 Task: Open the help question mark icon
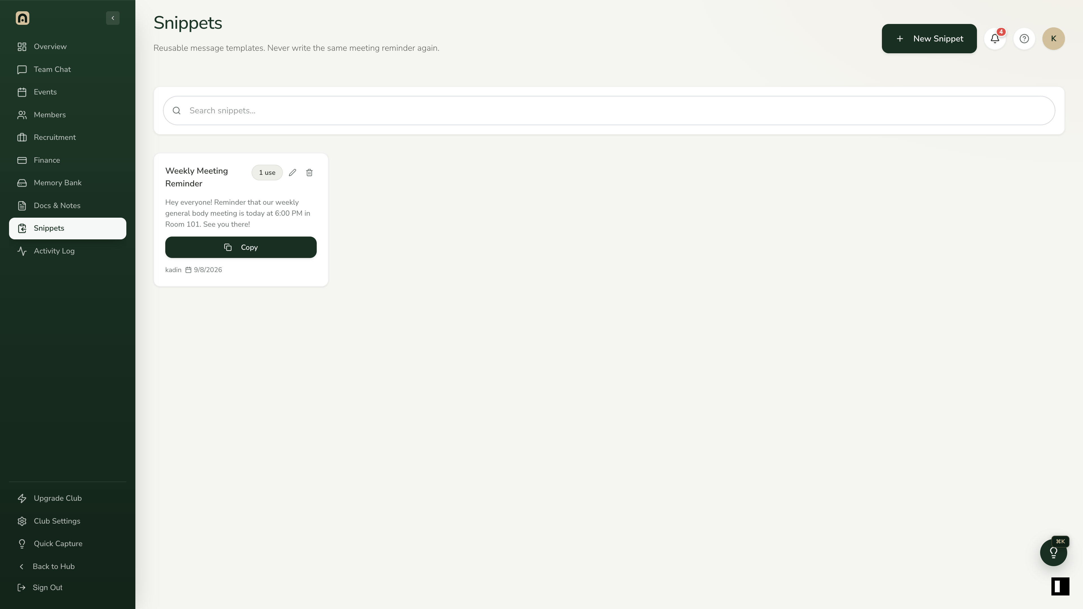[x=1024, y=39]
